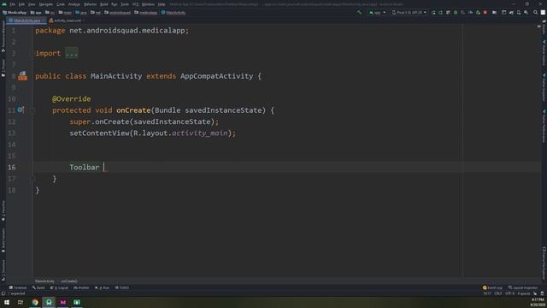The image size is (547, 308).
Task: Open the app run configuration dropdown
Action: coord(378,12)
